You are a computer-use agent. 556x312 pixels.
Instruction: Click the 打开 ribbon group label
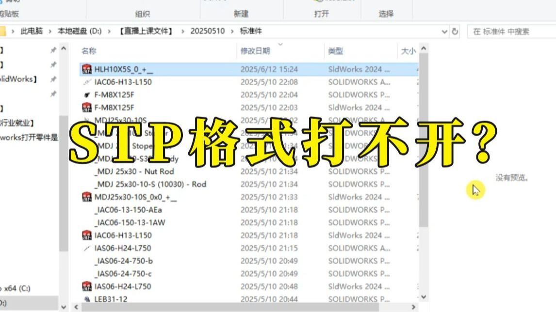322,13
